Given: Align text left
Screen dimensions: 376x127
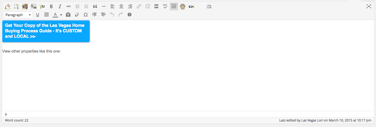Looking at the screenshot, I should click(113, 6).
